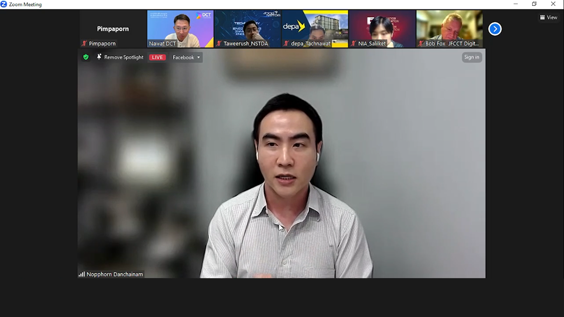Click the Sign in button
Screen dimensions: 564x317
(472, 57)
